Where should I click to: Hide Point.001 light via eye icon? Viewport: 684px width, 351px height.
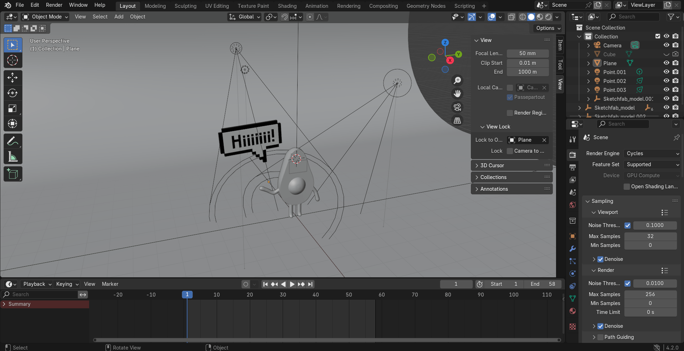tap(666, 72)
